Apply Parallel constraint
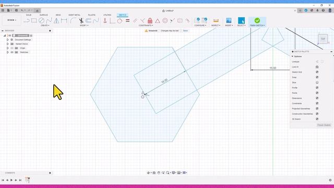Viewport: 334px width, 188px height. tap(135, 21)
